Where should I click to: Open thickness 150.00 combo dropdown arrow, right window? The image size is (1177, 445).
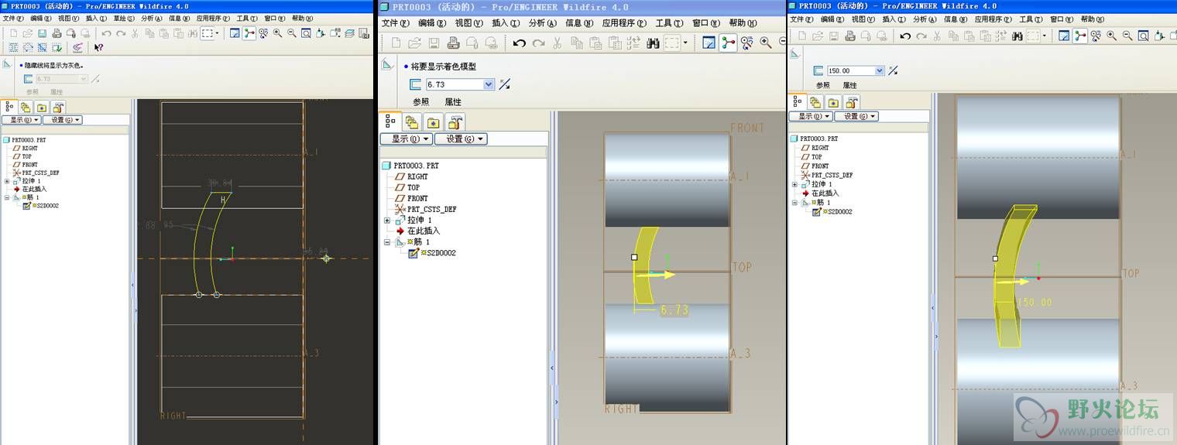click(x=880, y=70)
